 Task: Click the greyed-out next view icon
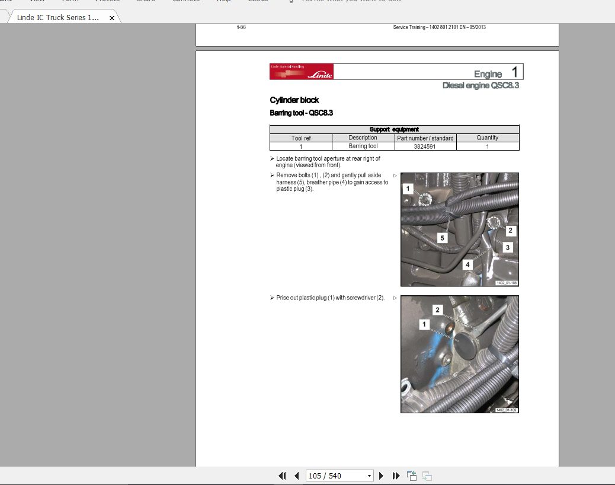pyautogui.click(x=427, y=476)
